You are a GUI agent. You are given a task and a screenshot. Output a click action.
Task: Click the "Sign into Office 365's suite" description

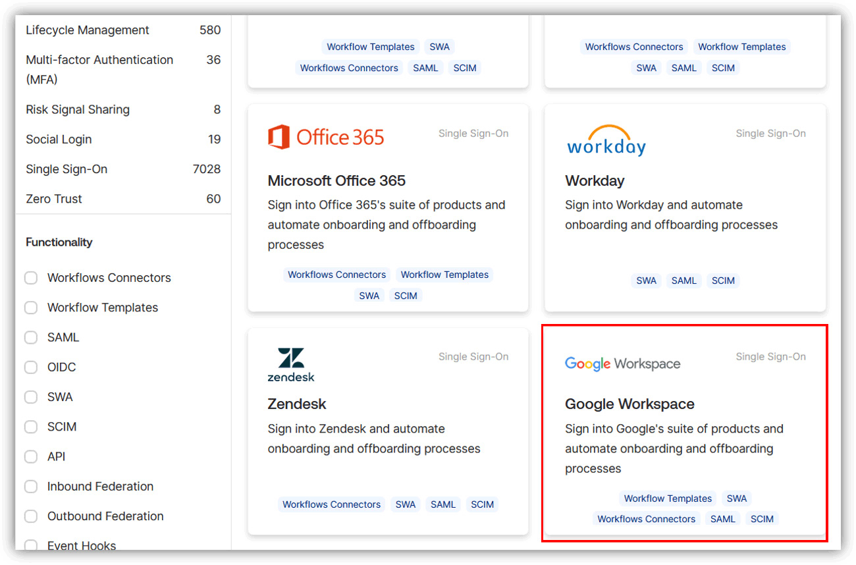(387, 225)
